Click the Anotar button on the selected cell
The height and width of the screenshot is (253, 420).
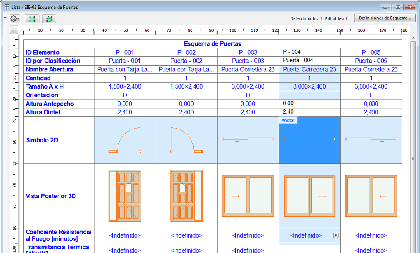click(x=288, y=120)
